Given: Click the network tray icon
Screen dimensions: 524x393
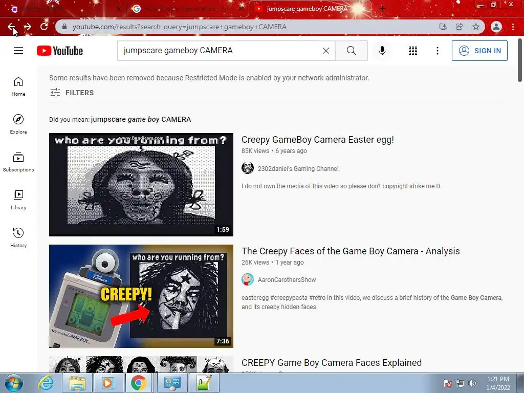Looking at the screenshot, I should click(x=460, y=383).
